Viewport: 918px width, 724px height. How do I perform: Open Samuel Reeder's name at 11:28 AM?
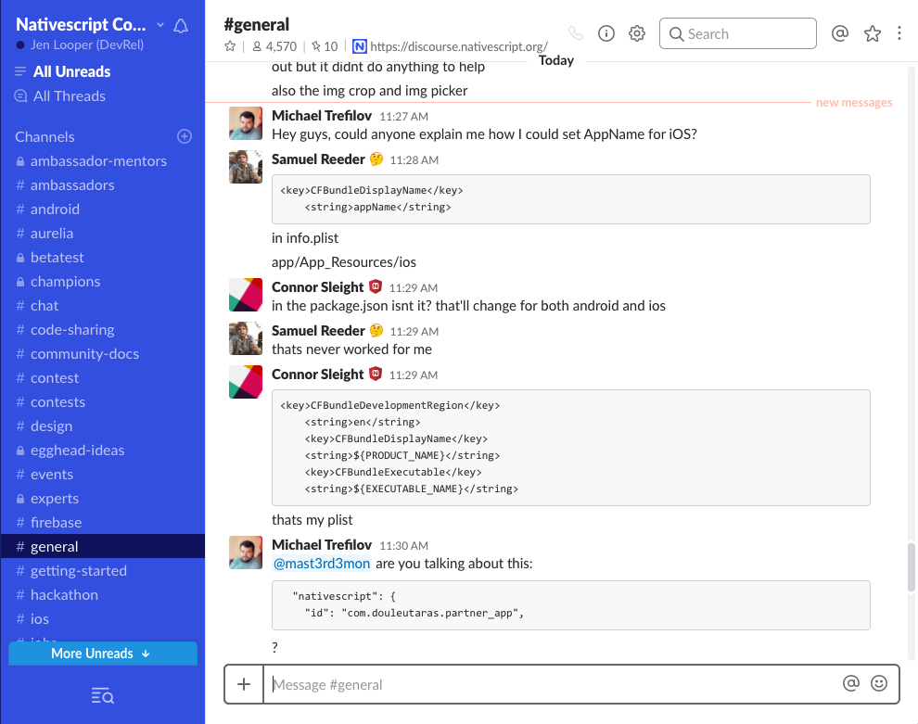point(318,159)
